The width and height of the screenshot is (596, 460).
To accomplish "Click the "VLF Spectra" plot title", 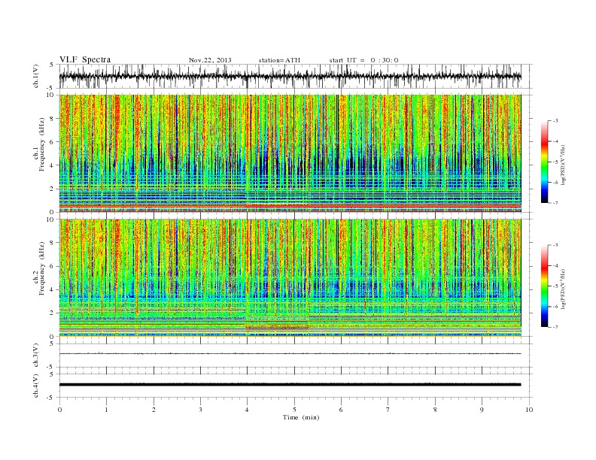I will pos(85,59).
